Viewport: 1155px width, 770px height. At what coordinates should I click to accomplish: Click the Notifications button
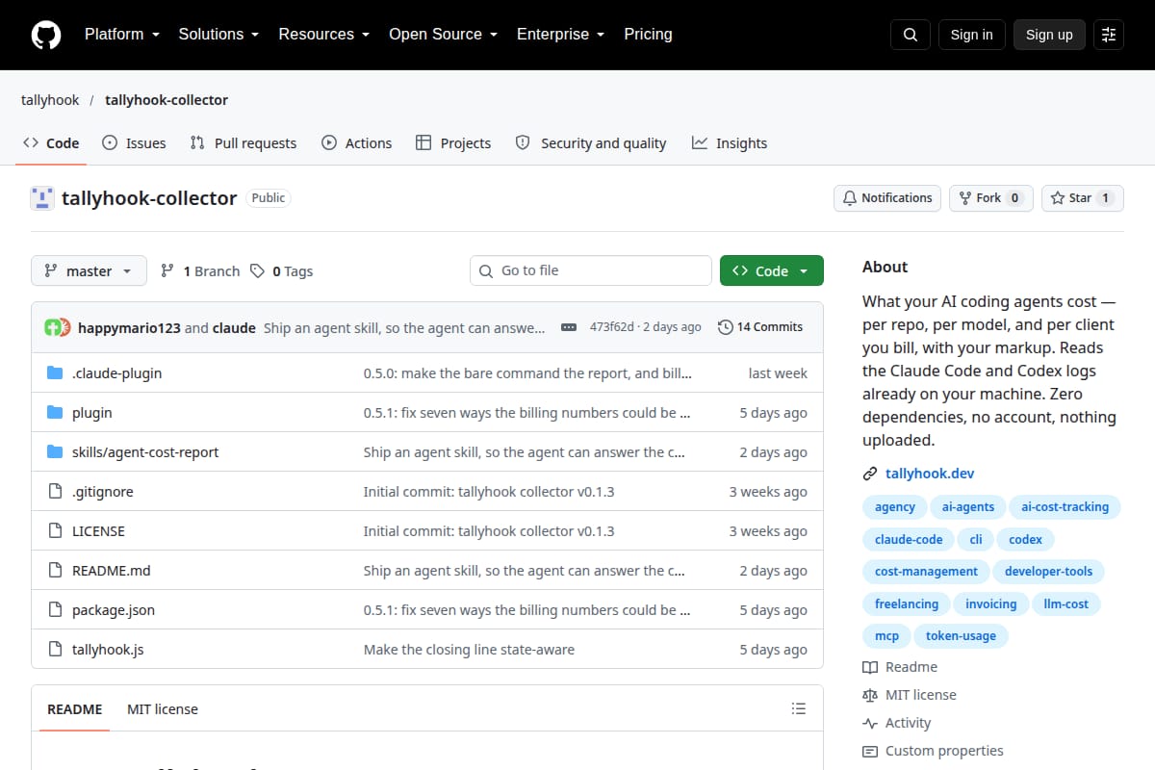point(887,198)
